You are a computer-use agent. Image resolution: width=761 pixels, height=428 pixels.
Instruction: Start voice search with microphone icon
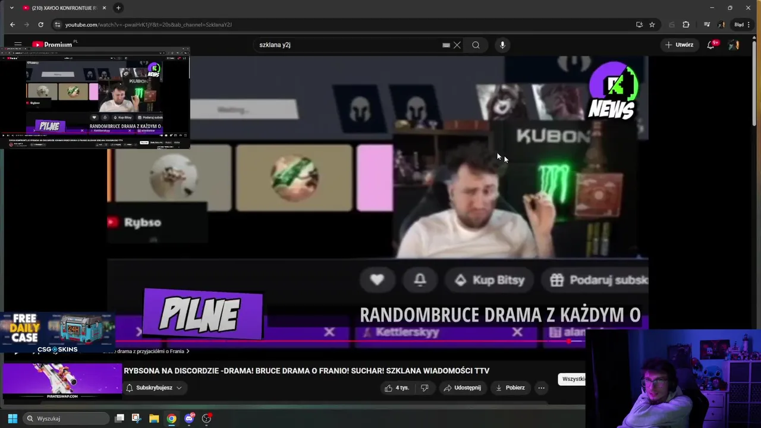pyautogui.click(x=502, y=45)
